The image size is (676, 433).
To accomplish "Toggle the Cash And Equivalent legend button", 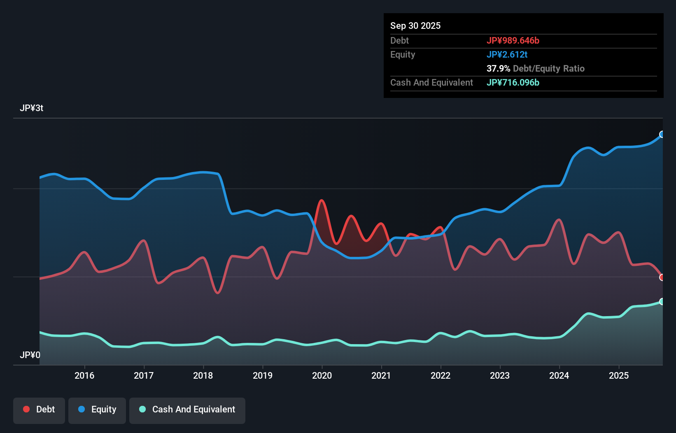I will 187,410.
